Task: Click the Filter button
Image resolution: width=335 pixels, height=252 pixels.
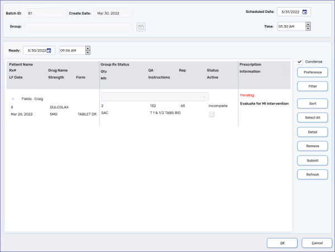Action: click(x=313, y=86)
